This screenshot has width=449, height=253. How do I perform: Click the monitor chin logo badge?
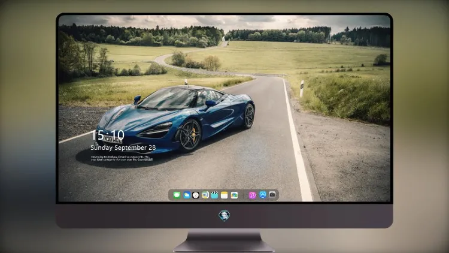pos(224,216)
